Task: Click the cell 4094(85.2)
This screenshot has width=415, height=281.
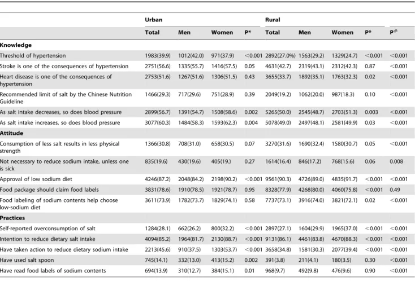Action: click(158, 239)
